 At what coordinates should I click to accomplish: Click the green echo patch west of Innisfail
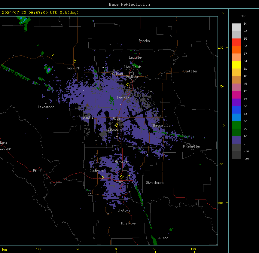point(112,99)
